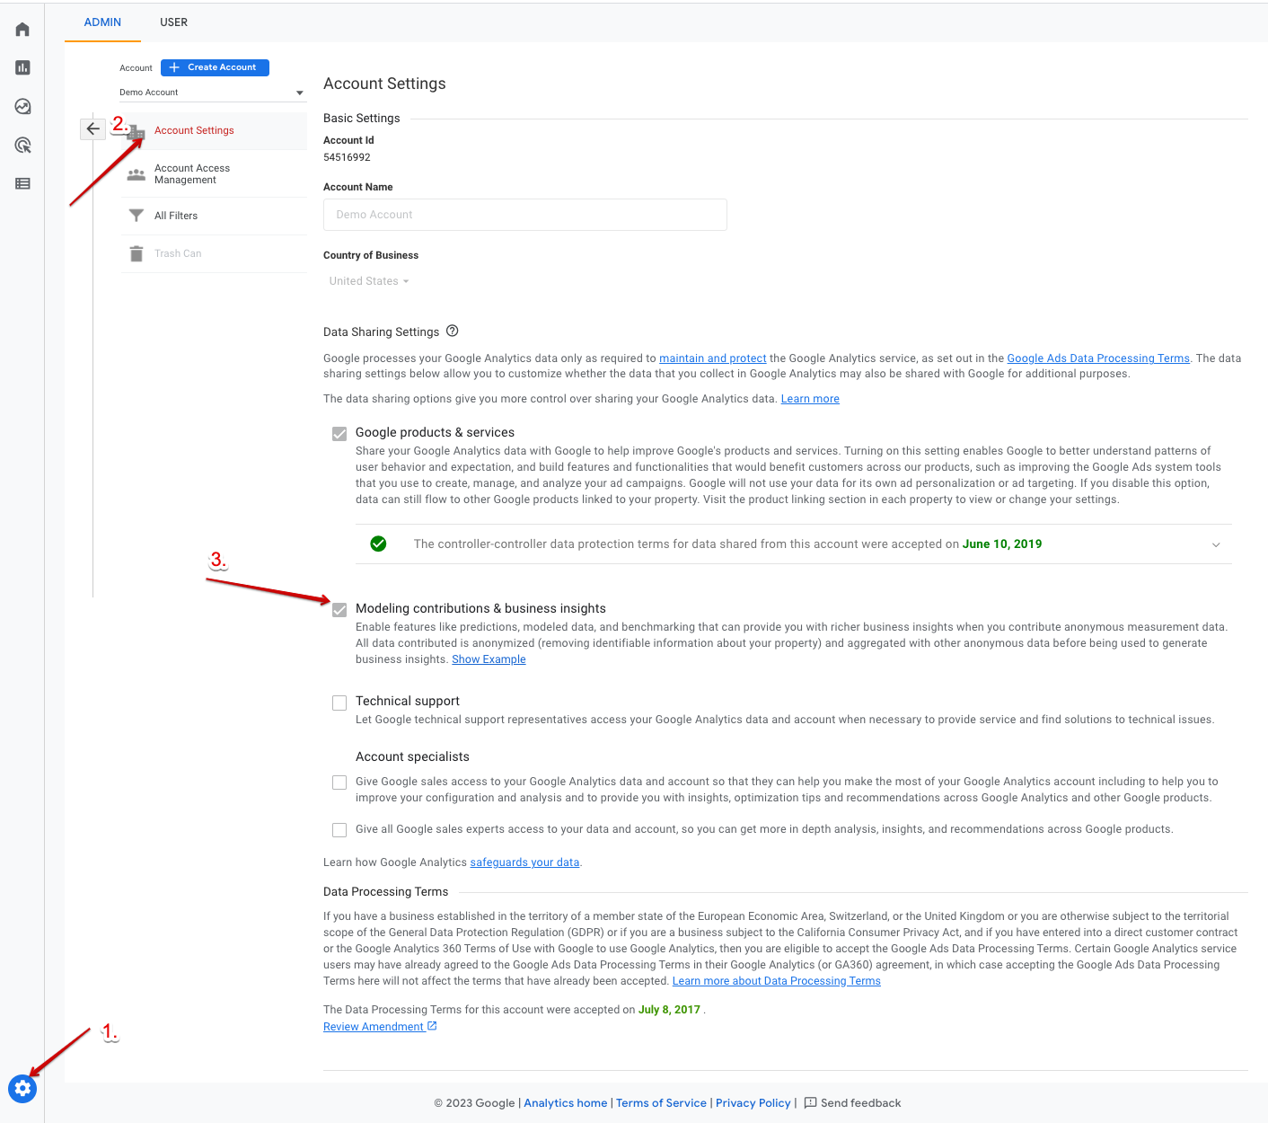Enable Google sales access checkbox

pyautogui.click(x=339, y=783)
